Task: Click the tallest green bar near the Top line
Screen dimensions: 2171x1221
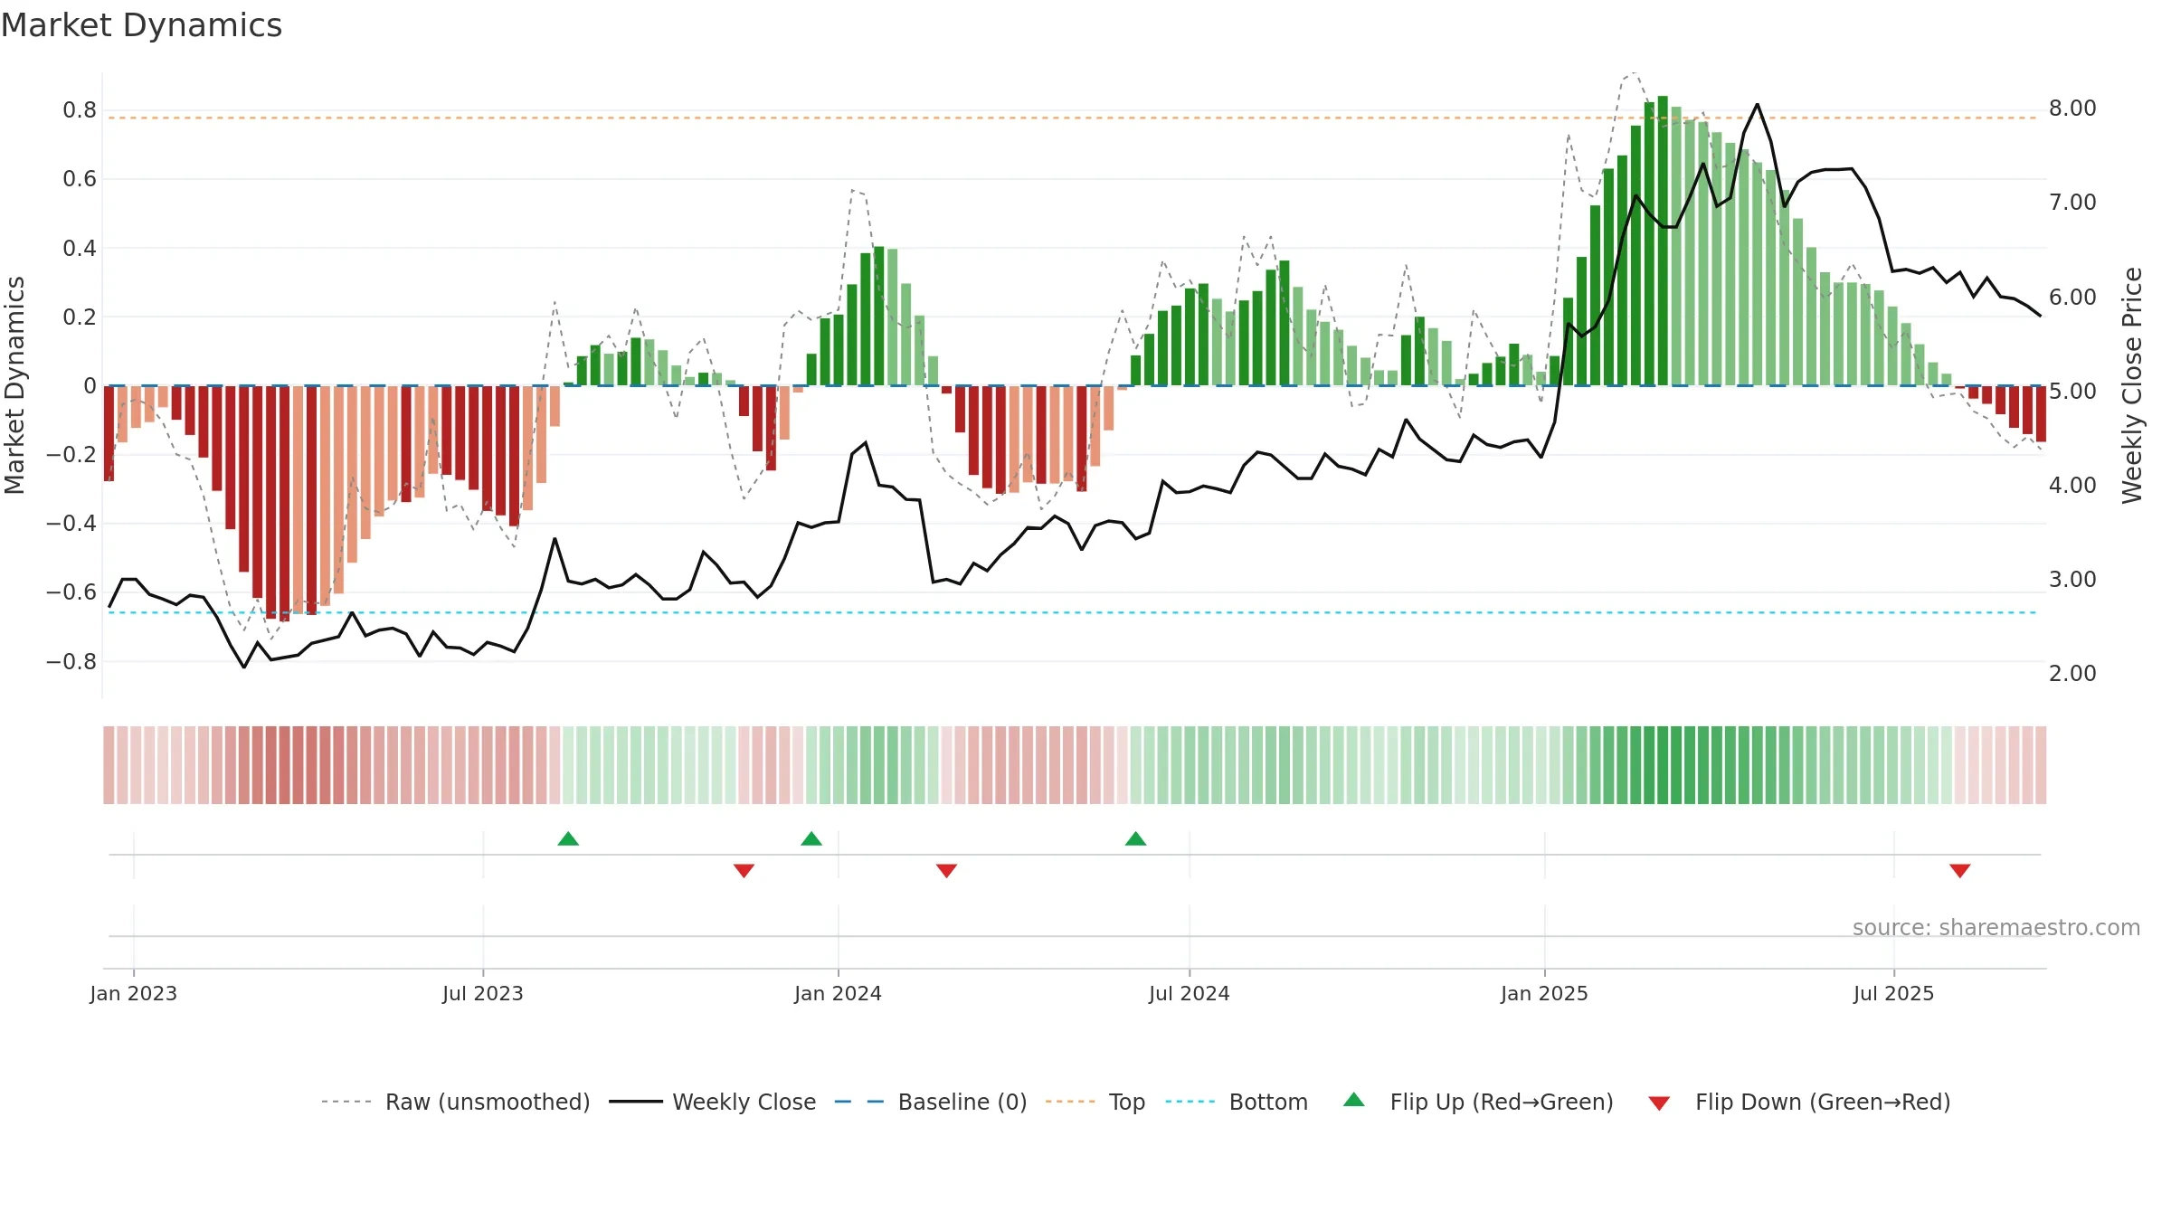Action: click(1663, 241)
